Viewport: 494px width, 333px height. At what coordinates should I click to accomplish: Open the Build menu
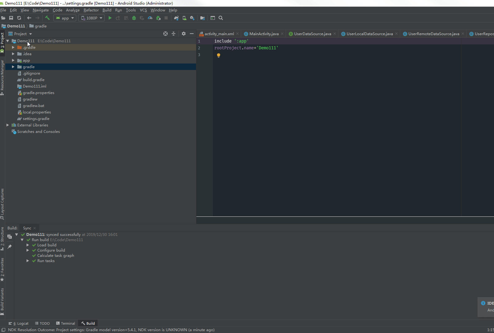click(x=107, y=10)
